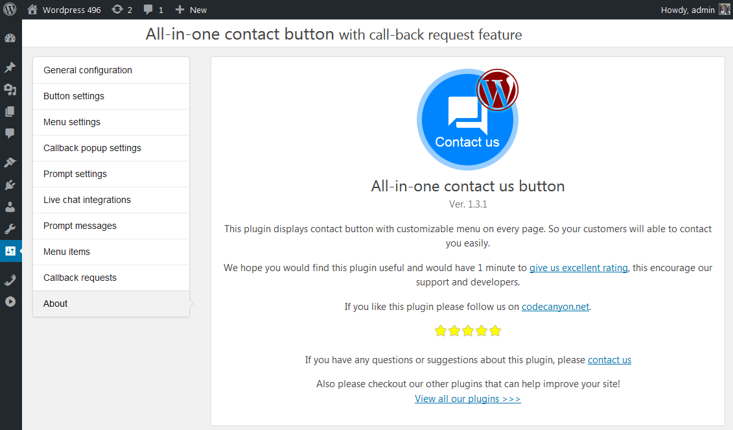Follow the codecanyon.net link

tap(555, 307)
